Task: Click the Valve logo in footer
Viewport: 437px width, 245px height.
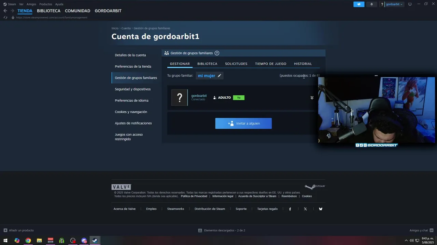Action: [121, 187]
